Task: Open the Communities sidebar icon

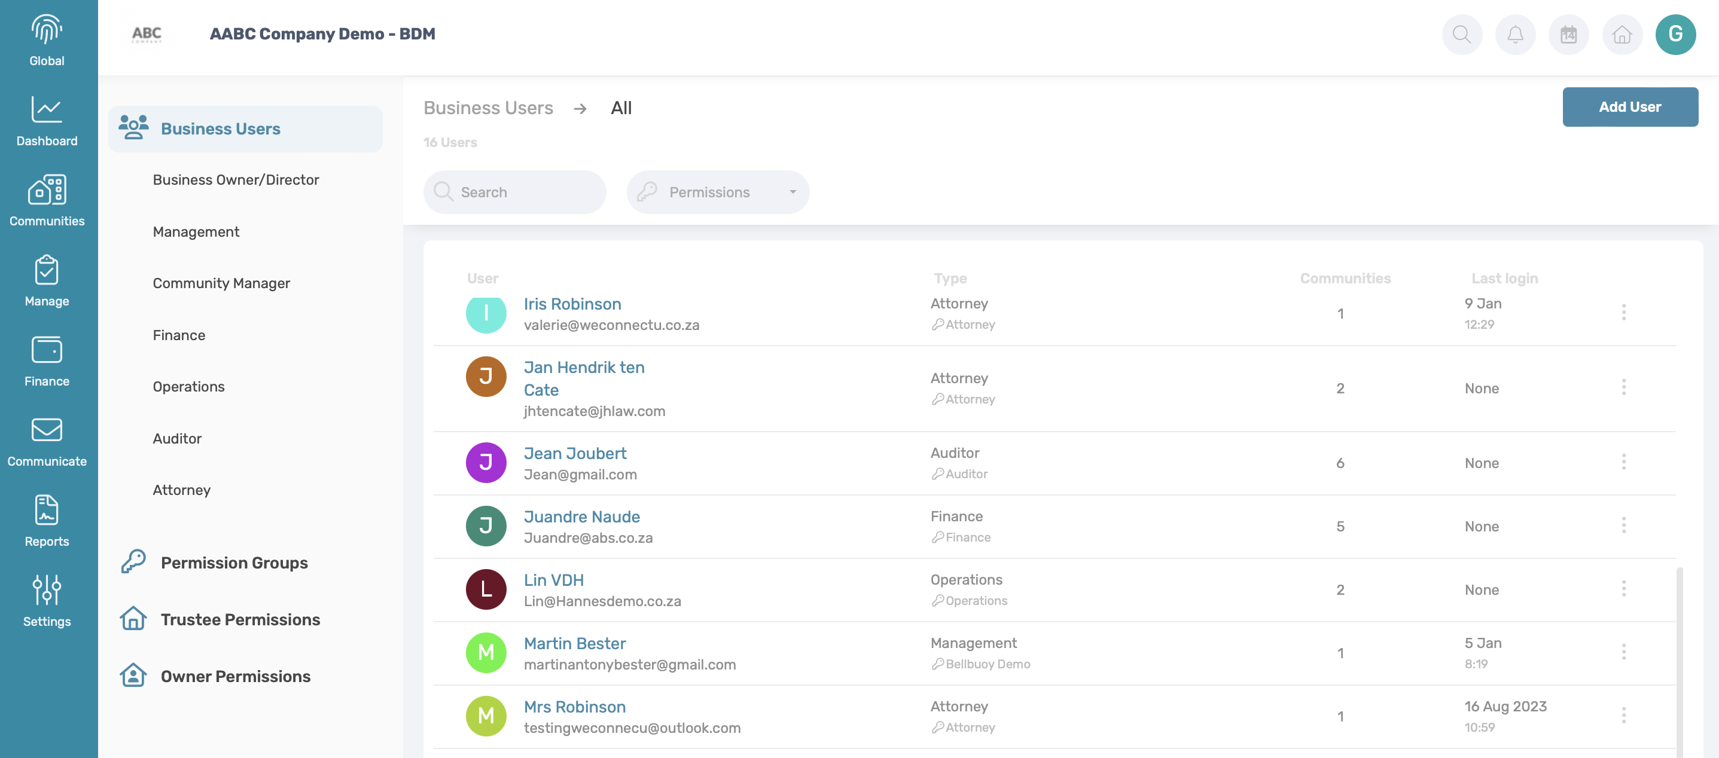Action: (47, 190)
